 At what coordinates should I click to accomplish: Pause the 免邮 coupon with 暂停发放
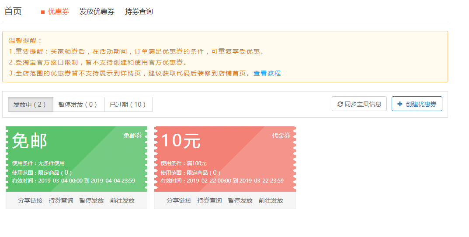click(x=92, y=200)
